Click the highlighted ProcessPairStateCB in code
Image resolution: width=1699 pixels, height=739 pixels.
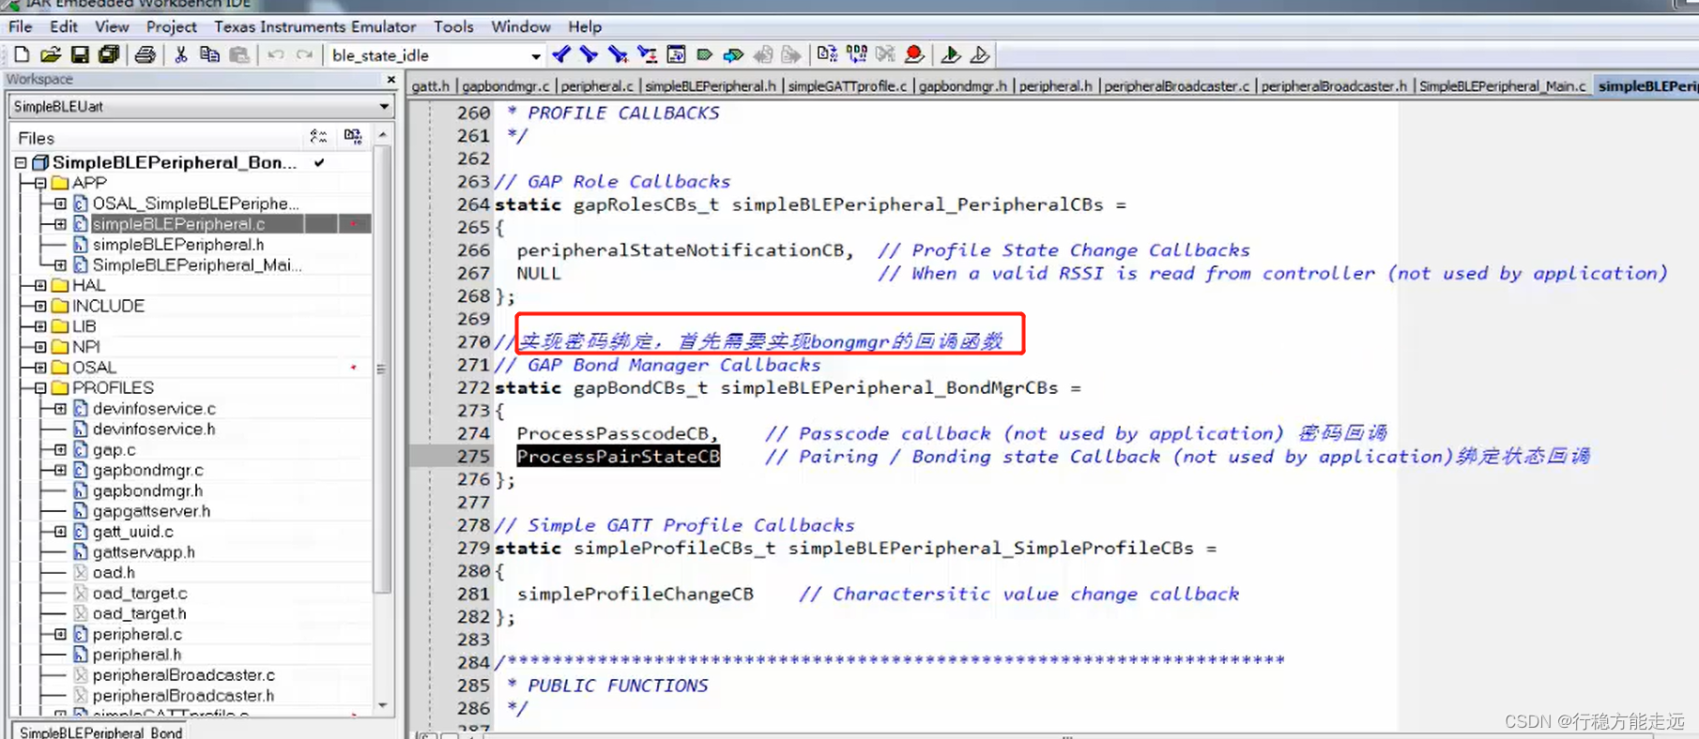[x=619, y=457]
